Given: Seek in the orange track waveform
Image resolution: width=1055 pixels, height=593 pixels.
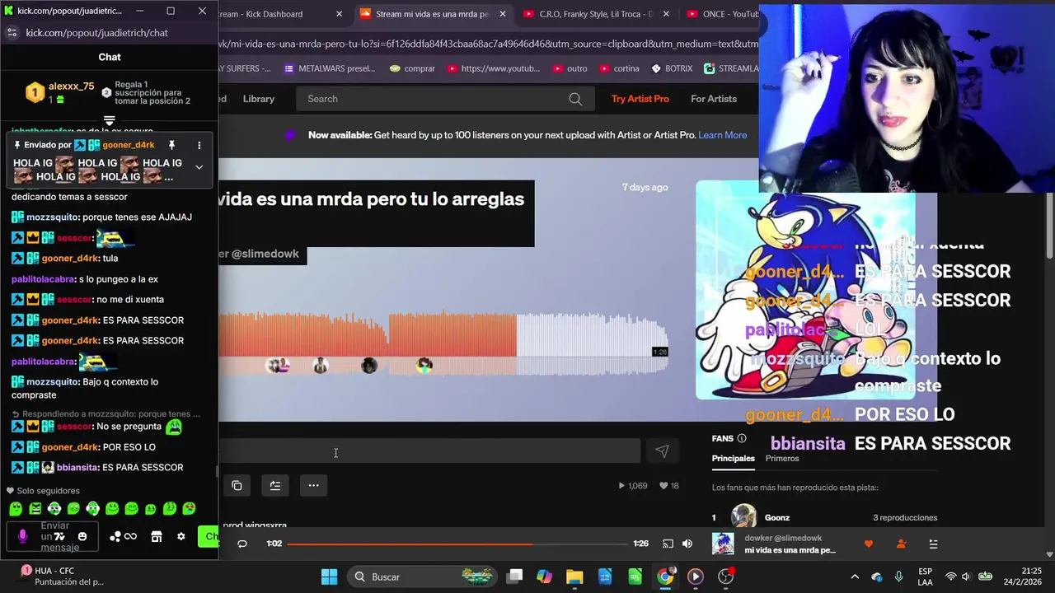Looking at the screenshot, I should (x=368, y=334).
